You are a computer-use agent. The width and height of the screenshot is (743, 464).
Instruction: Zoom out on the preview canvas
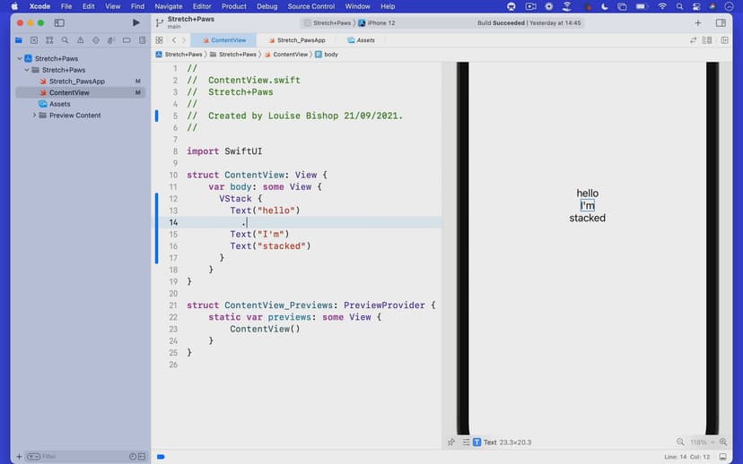coord(680,443)
